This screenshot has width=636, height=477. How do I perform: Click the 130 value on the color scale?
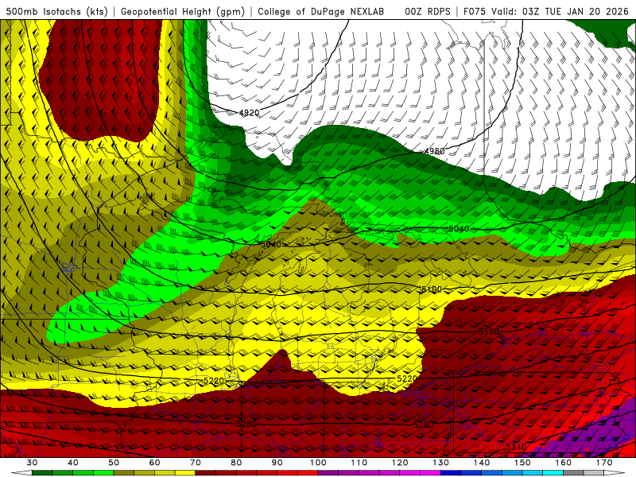pos(440,463)
